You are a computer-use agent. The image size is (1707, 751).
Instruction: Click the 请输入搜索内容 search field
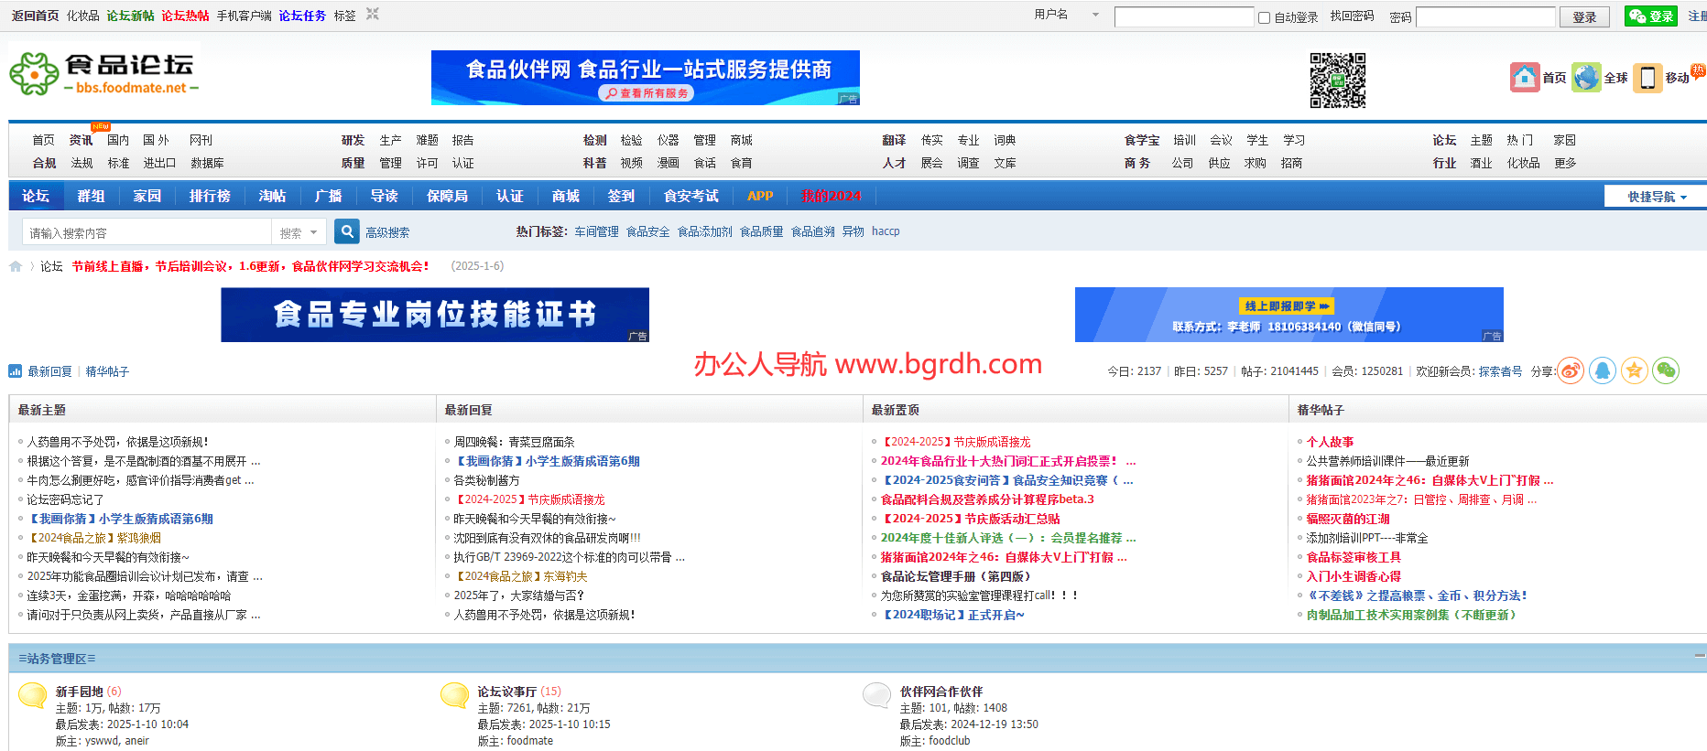pos(147,233)
